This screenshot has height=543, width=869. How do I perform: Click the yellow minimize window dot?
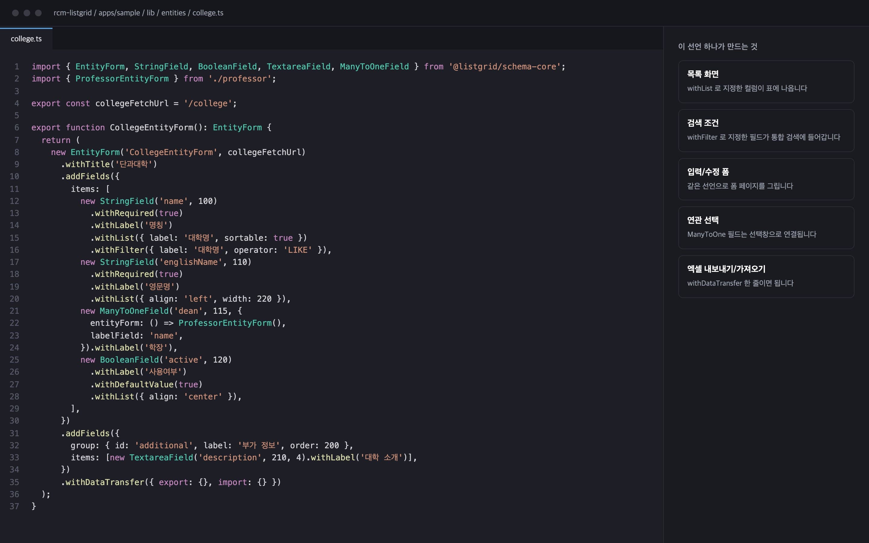tap(27, 13)
